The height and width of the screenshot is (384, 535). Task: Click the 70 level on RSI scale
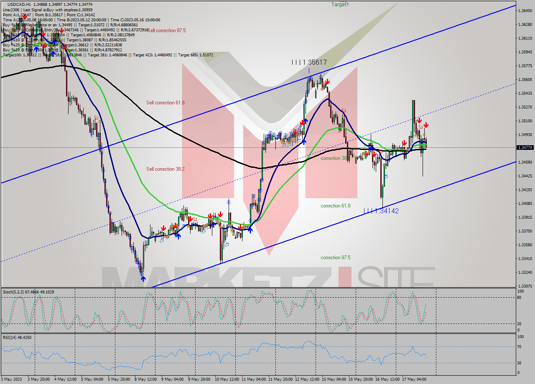(520, 346)
